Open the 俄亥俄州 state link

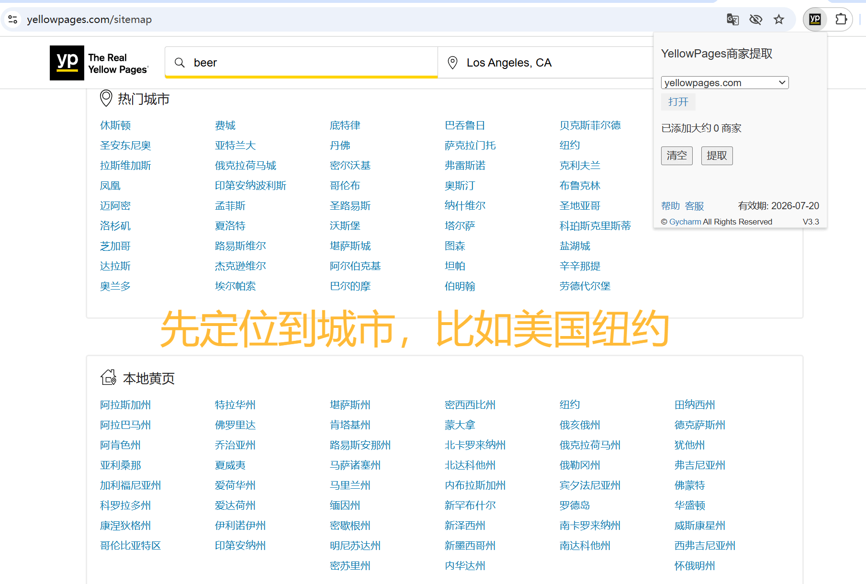(x=580, y=425)
